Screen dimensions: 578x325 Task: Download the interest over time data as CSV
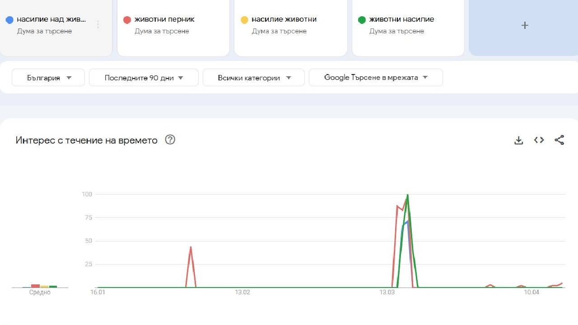pos(518,140)
